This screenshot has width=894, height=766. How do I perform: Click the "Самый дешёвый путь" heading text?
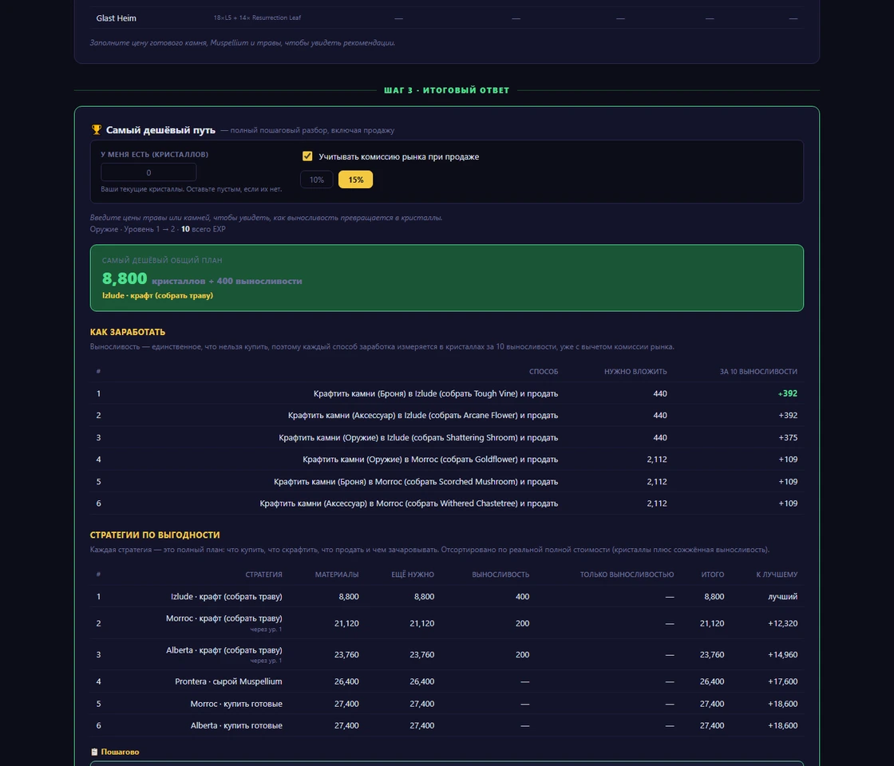(160, 130)
